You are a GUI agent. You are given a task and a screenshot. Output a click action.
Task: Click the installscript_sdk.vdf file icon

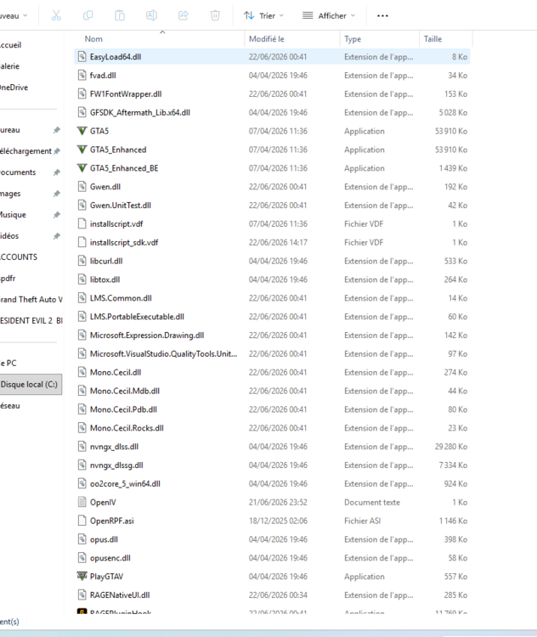point(82,242)
